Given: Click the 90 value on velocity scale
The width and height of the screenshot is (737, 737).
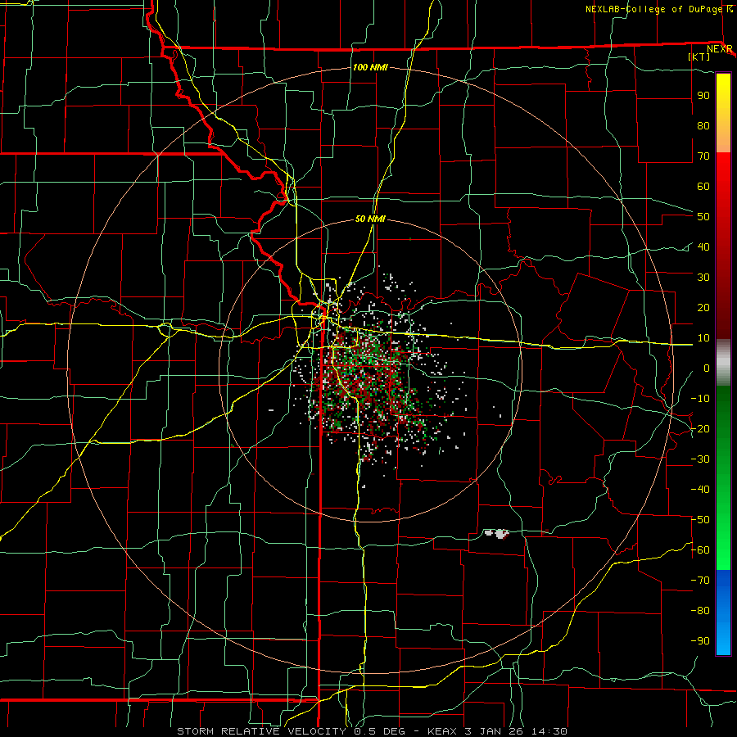Looking at the screenshot, I should click(703, 96).
